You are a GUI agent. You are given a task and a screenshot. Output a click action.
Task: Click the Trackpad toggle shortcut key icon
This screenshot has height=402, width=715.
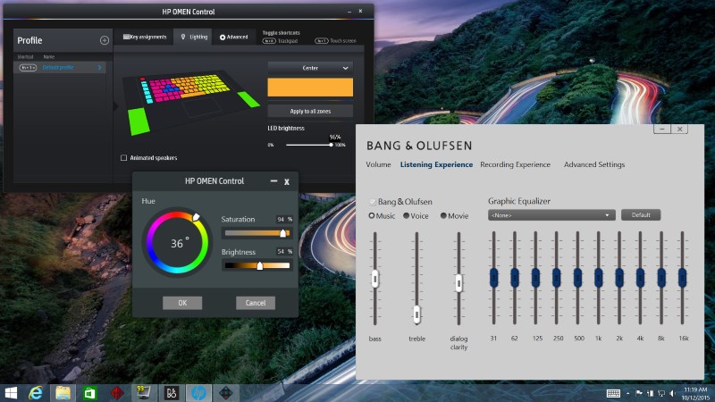click(x=269, y=41)
